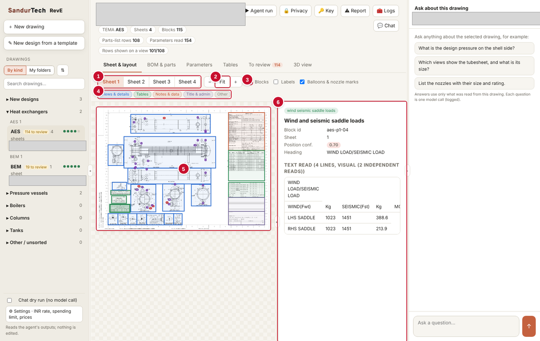540x341 pixels.
Task: Filter by the Tables category chip
Action: click(x=142, y=94)
